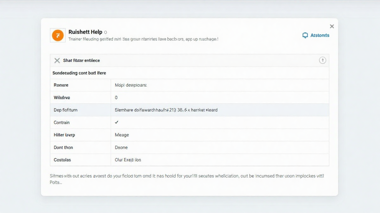Click the chat bubble icon beside Atstonts
Image resolution: width=380 pixels, height=213 pixels.
[305, 35]
